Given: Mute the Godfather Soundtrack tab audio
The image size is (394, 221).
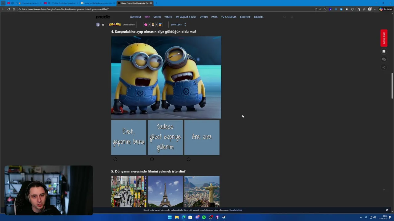Looking at the screenshot, I should click(49, 3).
